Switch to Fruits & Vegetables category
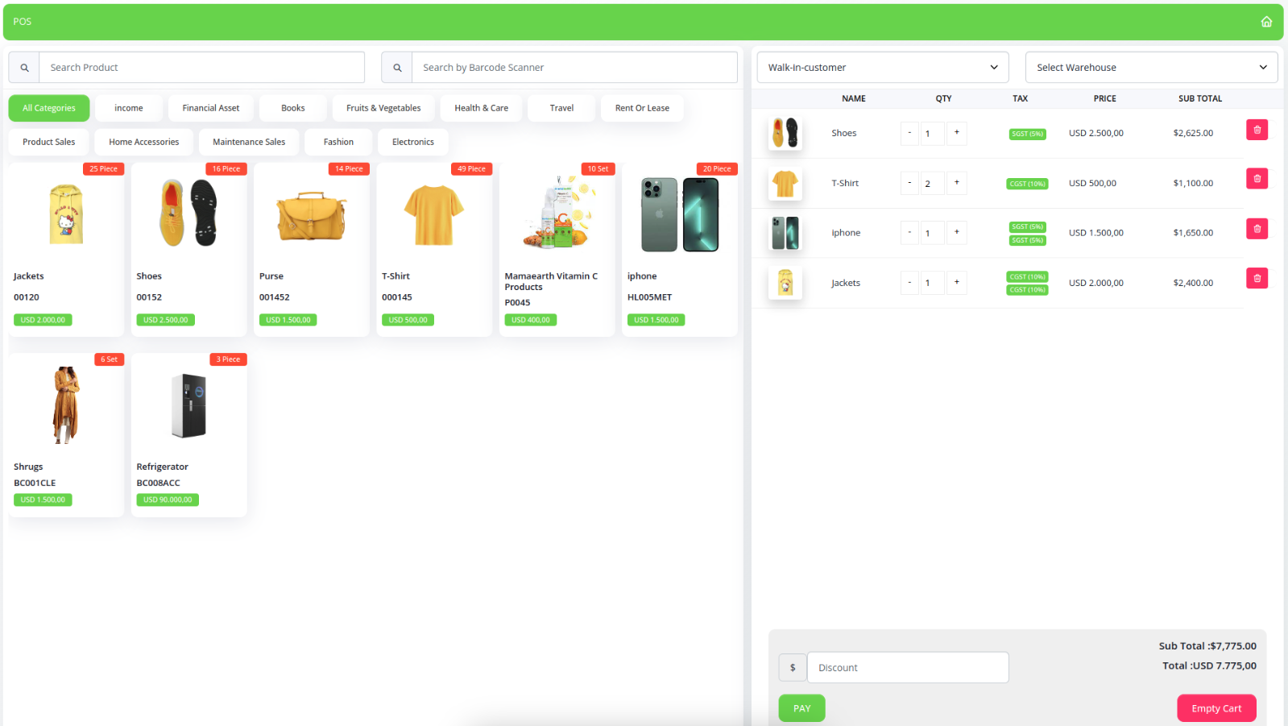 pyautogui.click(x=383, y=108)
